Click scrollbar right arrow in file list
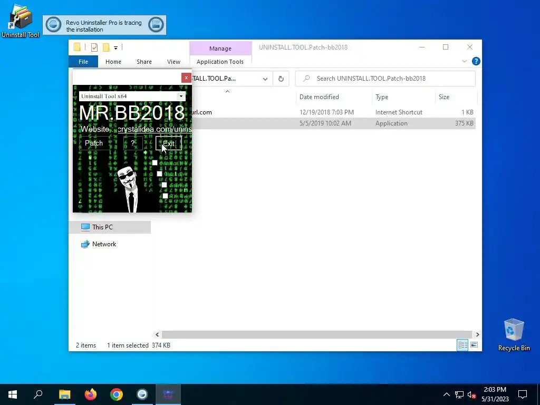The image size is (540, 405). (477, 334)
